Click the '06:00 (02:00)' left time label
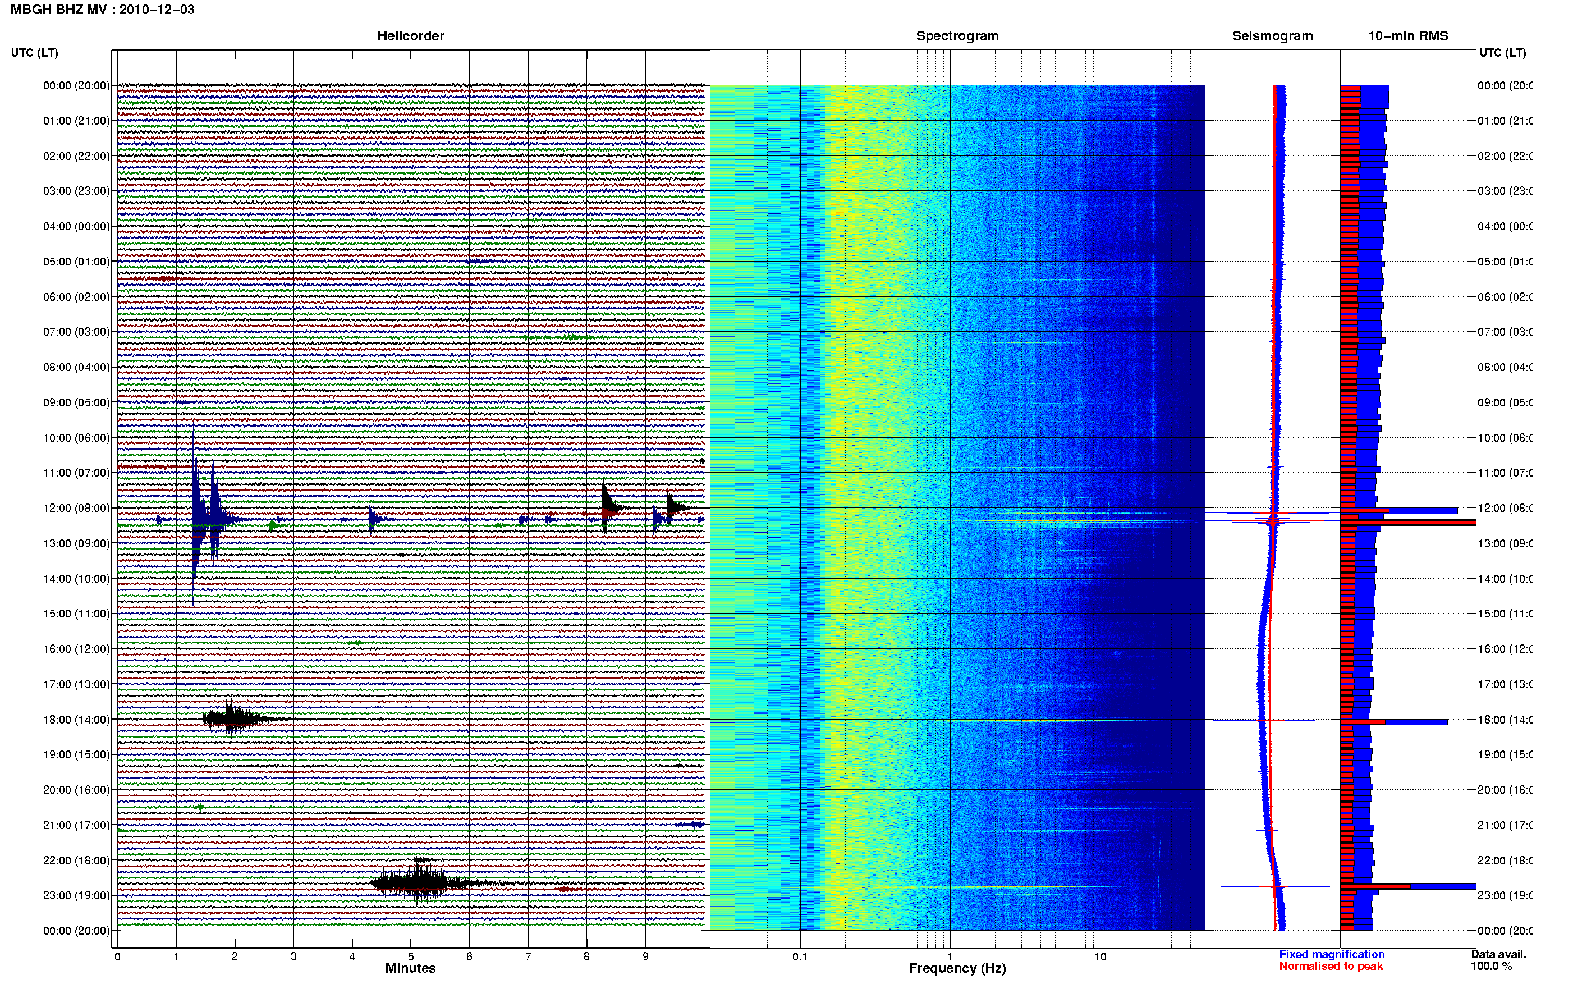The height and width of the screenshot is (998, 1596). (76, 297)
